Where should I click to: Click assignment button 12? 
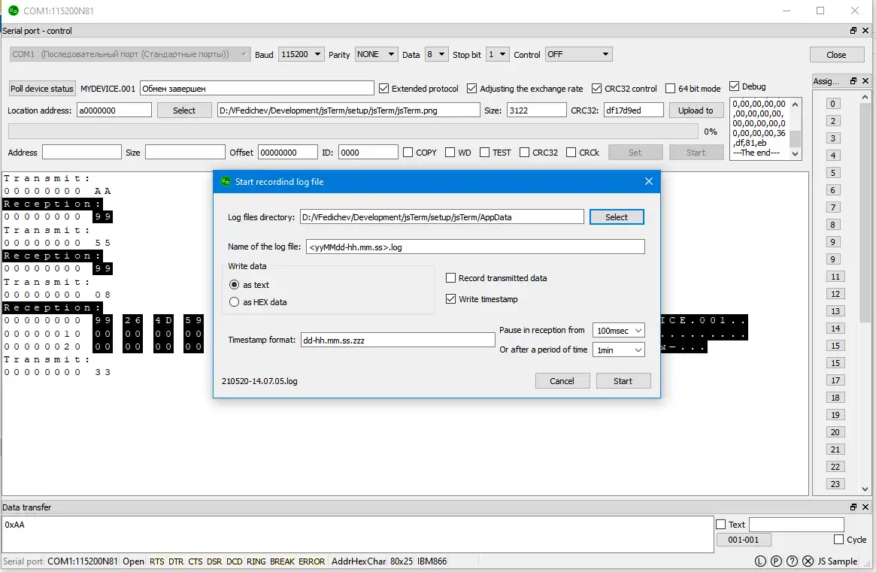click(x=835, y=294)
